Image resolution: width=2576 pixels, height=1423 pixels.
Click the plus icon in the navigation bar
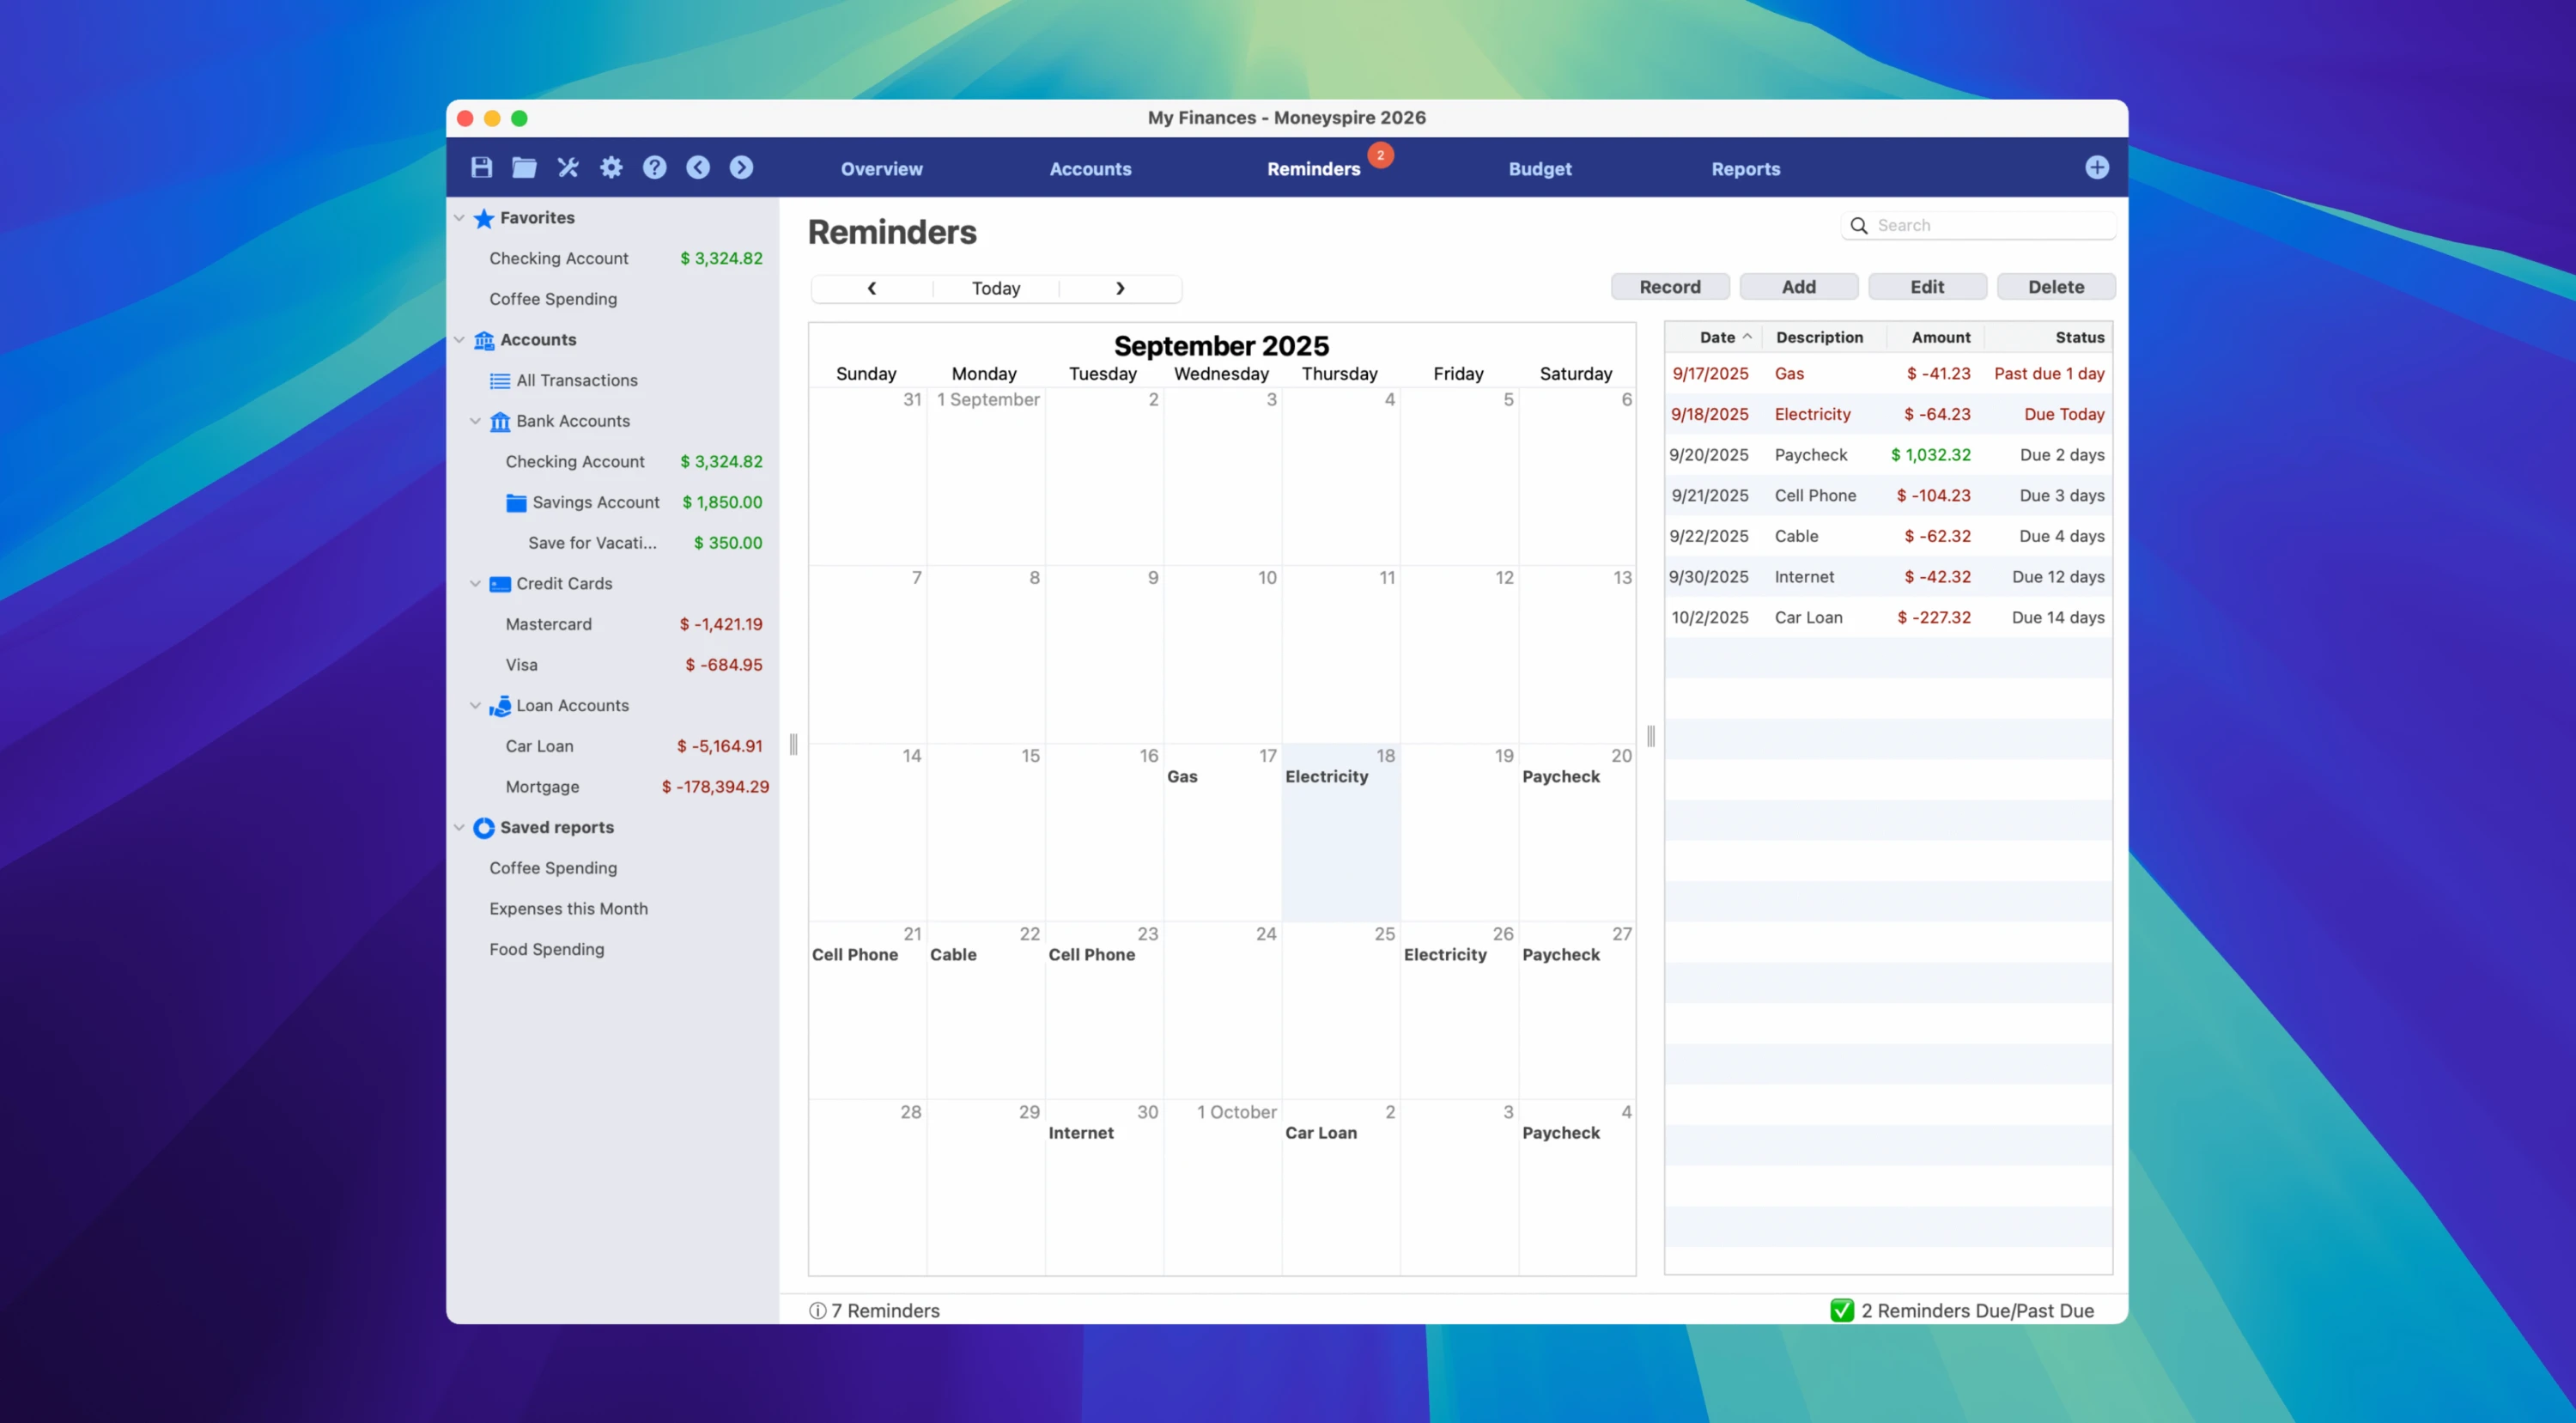click(x=2096, y=167)
